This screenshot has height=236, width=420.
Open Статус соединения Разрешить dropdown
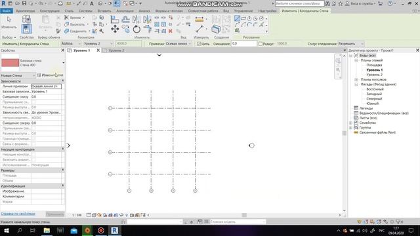coord(350,44)
